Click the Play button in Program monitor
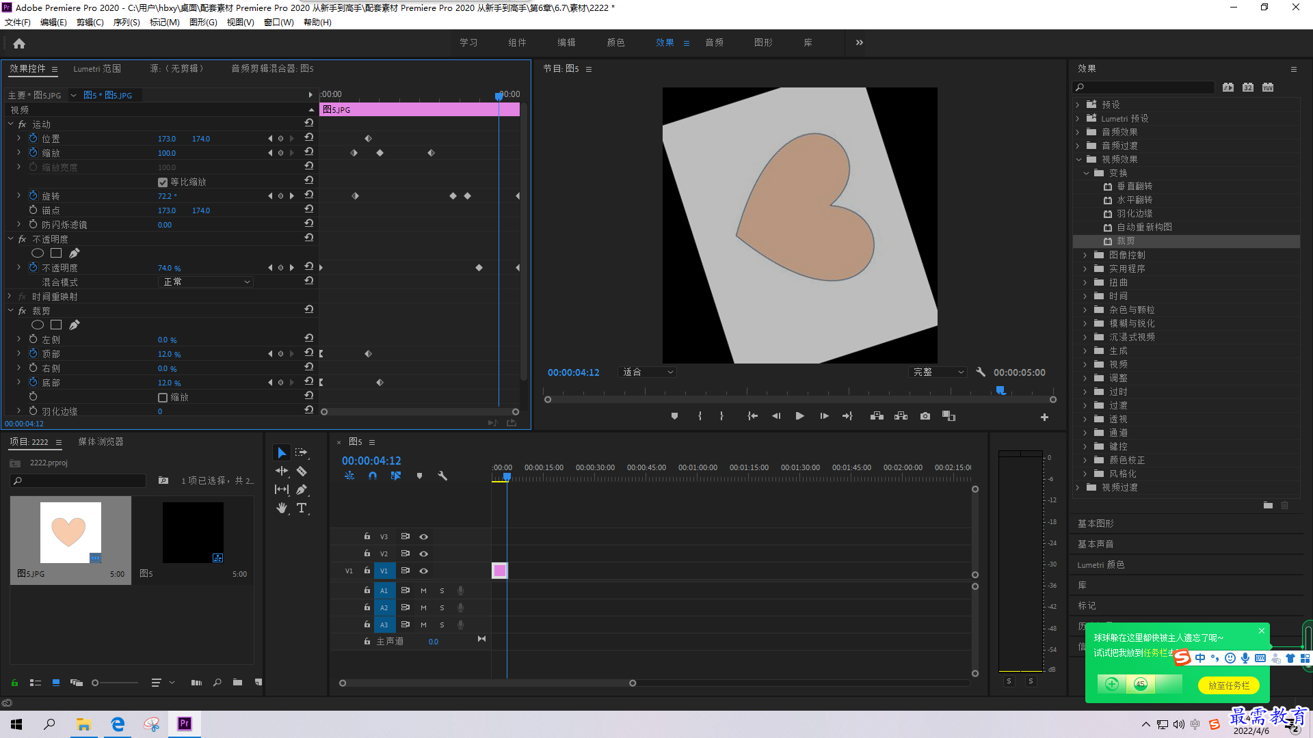1313x738 pixels. point(799,416)
